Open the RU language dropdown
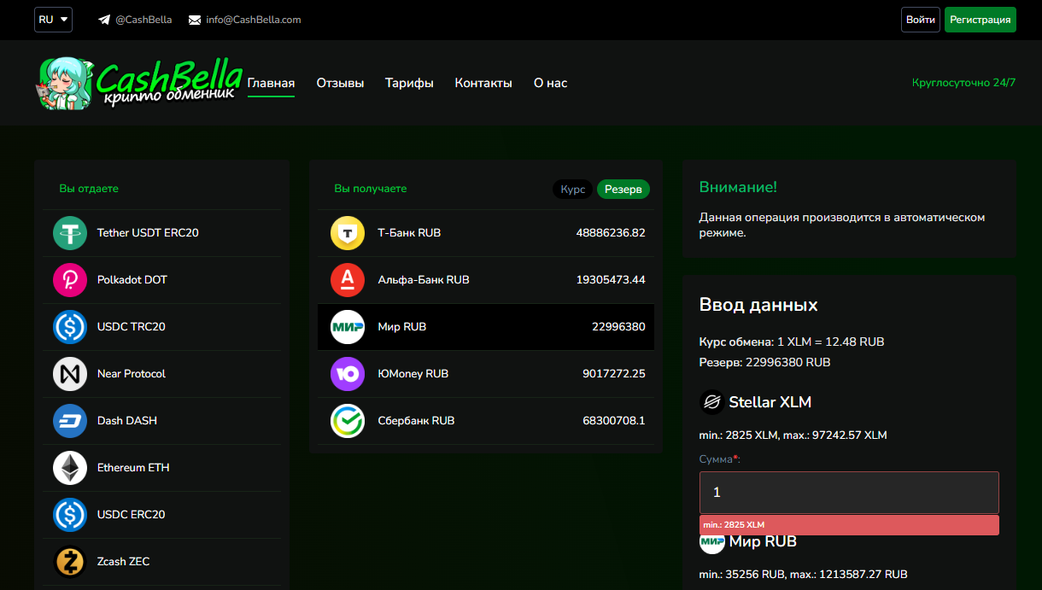The height and width of the screenshot is (590, 1042). 53,20
